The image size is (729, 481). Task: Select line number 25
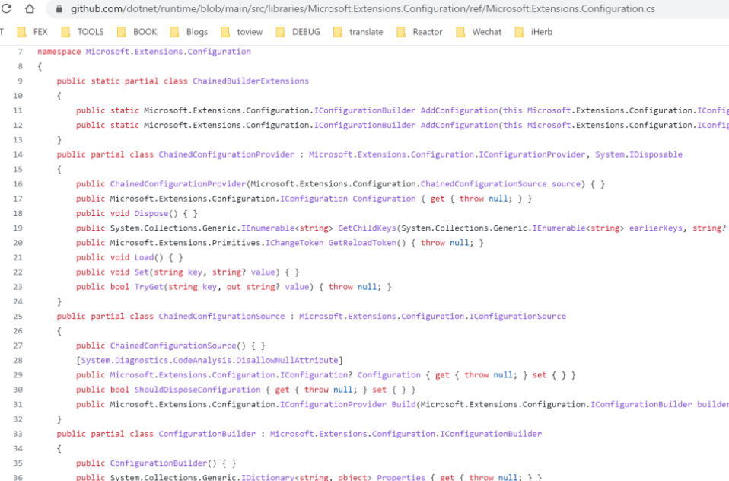click(x=18, y=317)
